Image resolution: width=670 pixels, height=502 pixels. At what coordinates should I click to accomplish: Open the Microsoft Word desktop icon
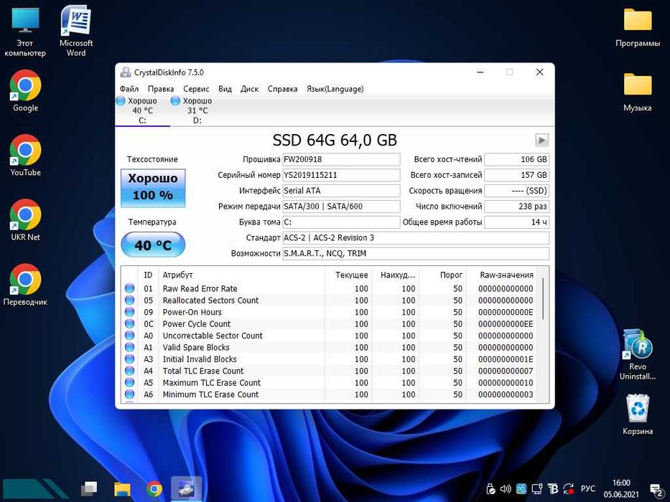click(76, 22)
